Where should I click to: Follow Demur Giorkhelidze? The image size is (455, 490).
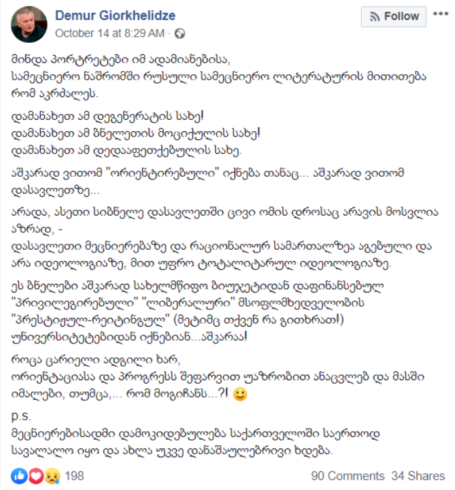pyautogui.click(x=393, y=17)
